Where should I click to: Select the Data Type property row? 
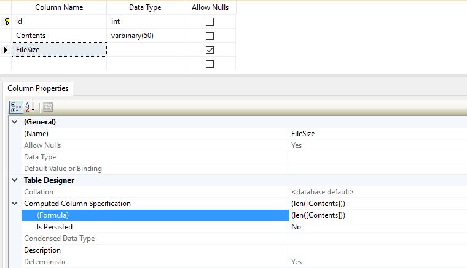tap(244, 157)
